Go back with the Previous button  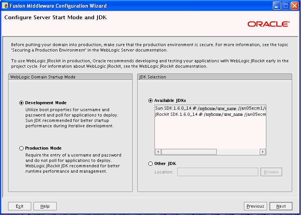256,206
